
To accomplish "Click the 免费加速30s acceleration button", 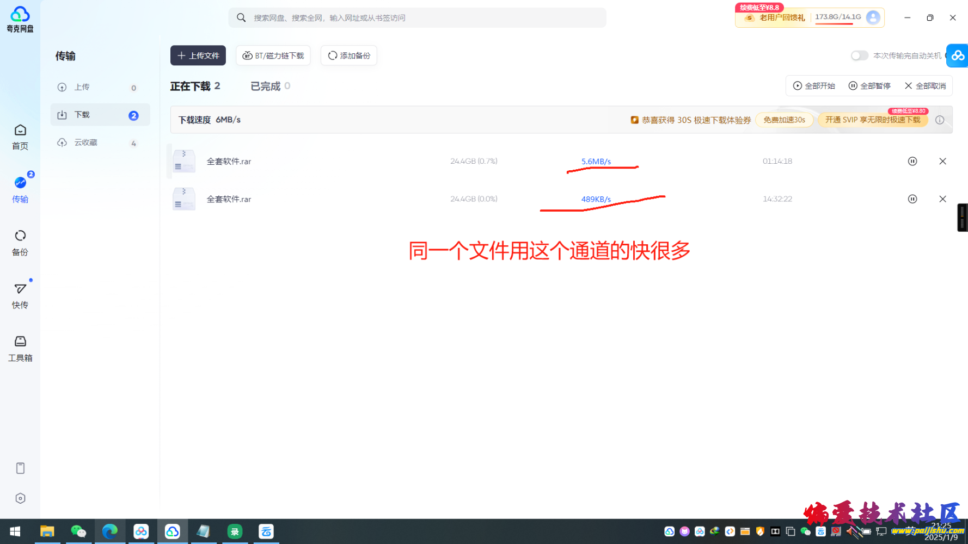I will click(x=784, y=120).
